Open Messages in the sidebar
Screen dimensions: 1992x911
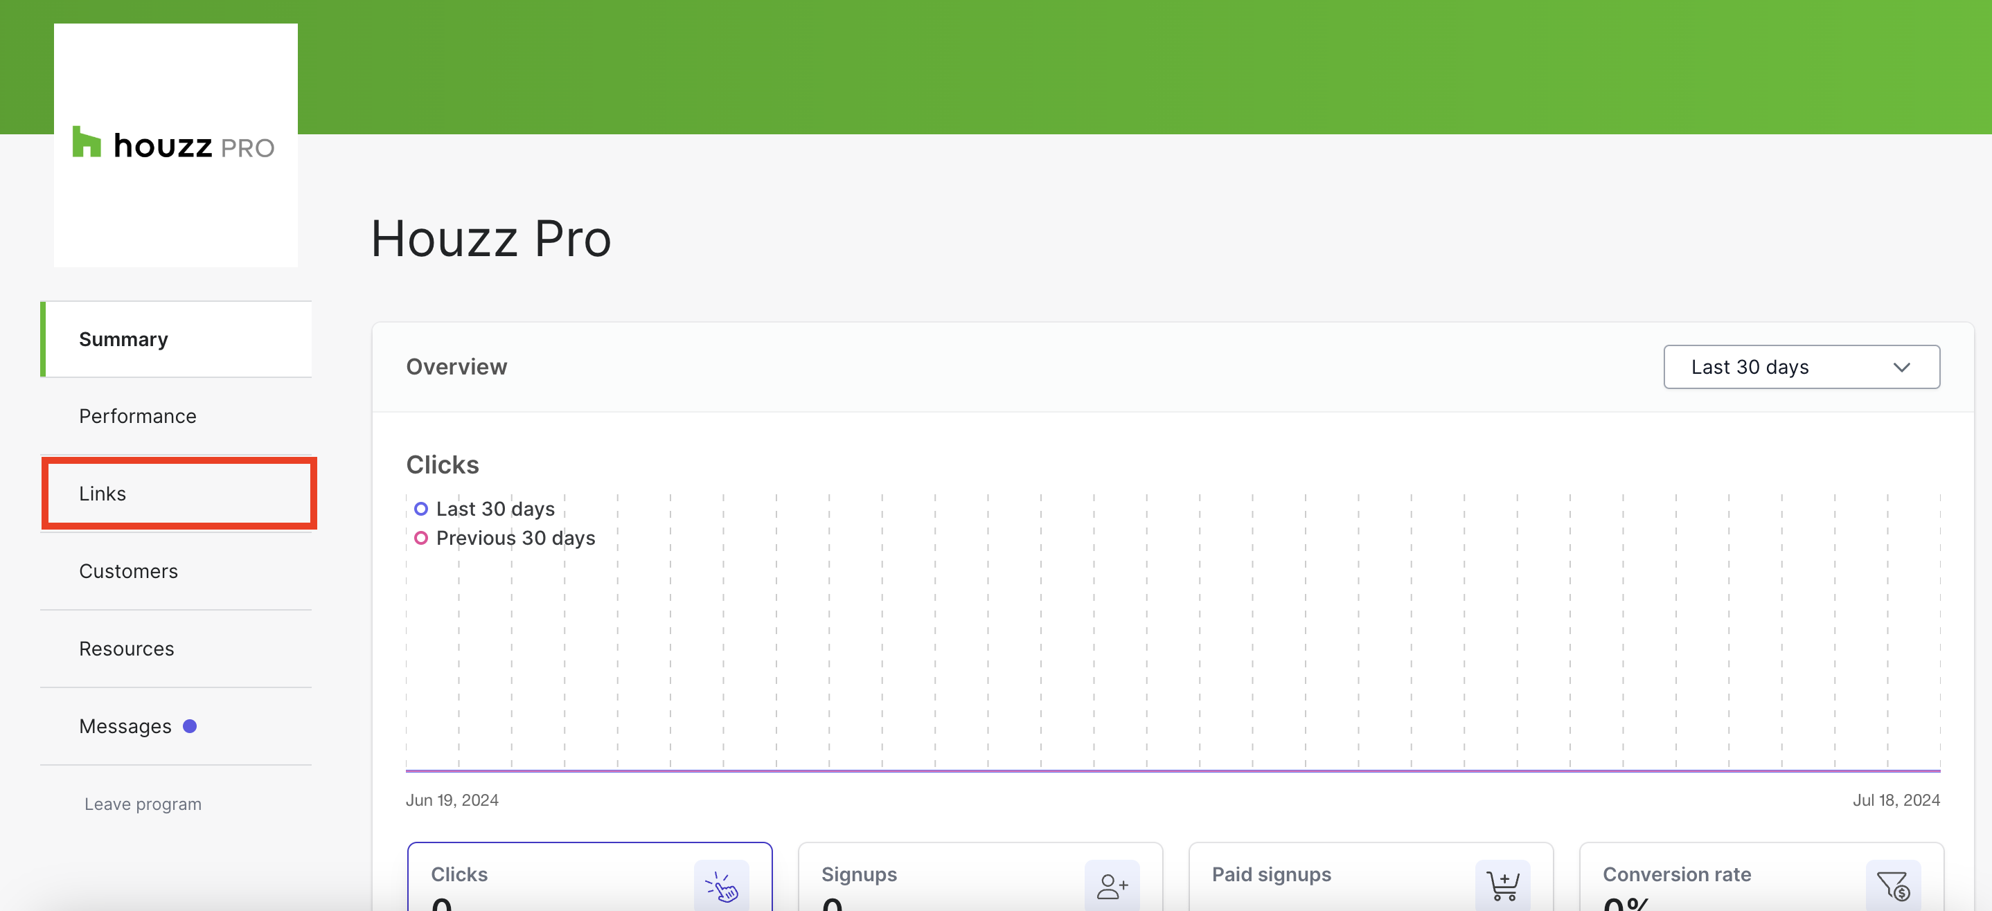click(x=177, y=725)
